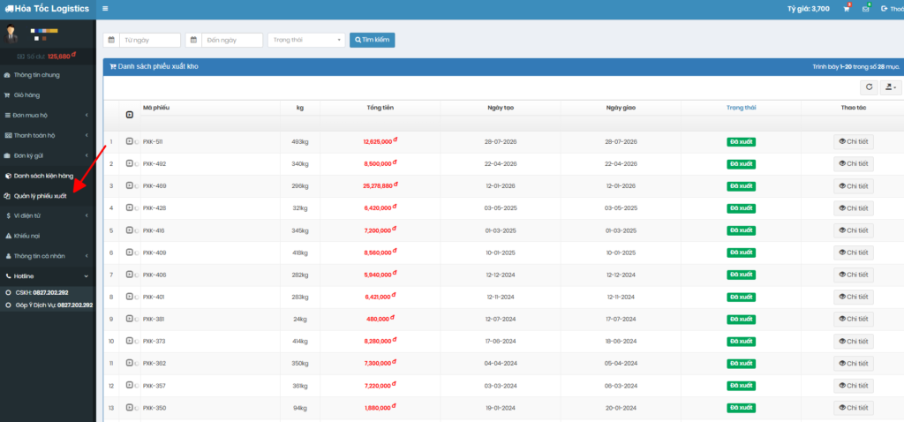Viewport: 904px width, 422px height.
Task: Click the calendar icon beside Từ ngày
Action: tap(111, 40)
